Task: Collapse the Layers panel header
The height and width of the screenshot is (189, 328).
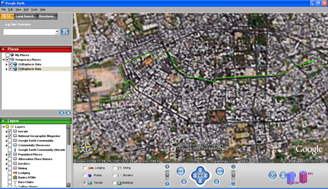Action: point(3,121)
